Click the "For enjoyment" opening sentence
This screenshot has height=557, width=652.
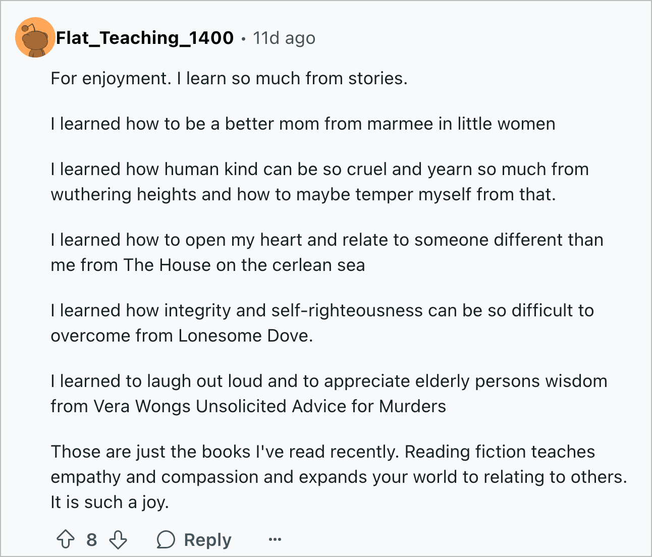click(111, 79)
